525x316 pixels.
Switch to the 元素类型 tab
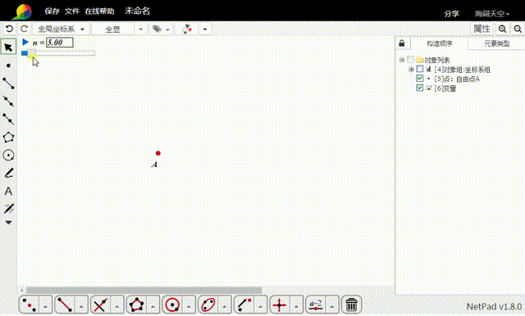coord(496,43)
